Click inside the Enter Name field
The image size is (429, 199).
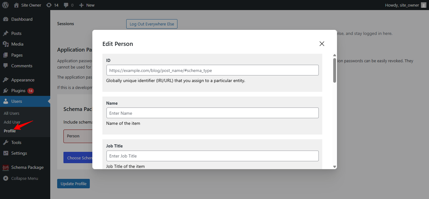pos(212,113)
